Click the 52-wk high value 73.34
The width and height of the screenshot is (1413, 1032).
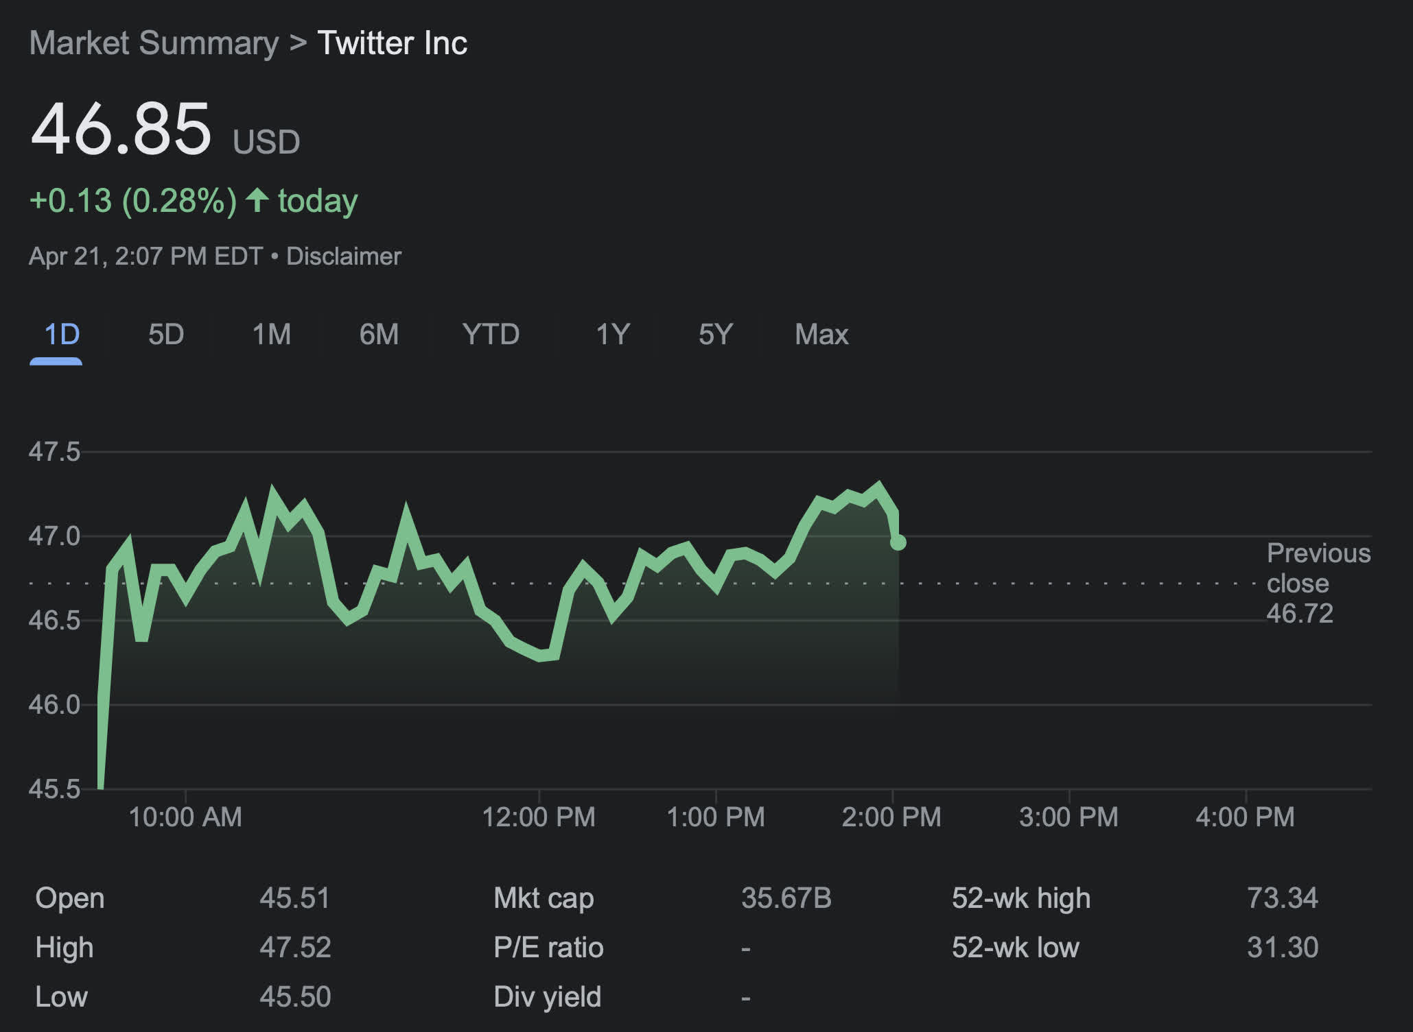(1282, 898)
